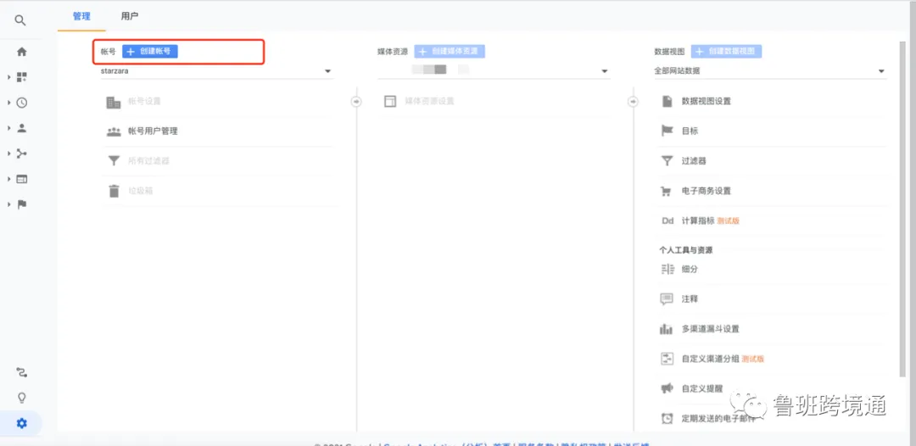Image resolution: width=916 pixels, height=446 pixels.
Task: Click the 创建帐号 button
Action: coord(149,52)
